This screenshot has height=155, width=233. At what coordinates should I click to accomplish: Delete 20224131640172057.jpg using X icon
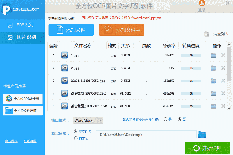223,81
